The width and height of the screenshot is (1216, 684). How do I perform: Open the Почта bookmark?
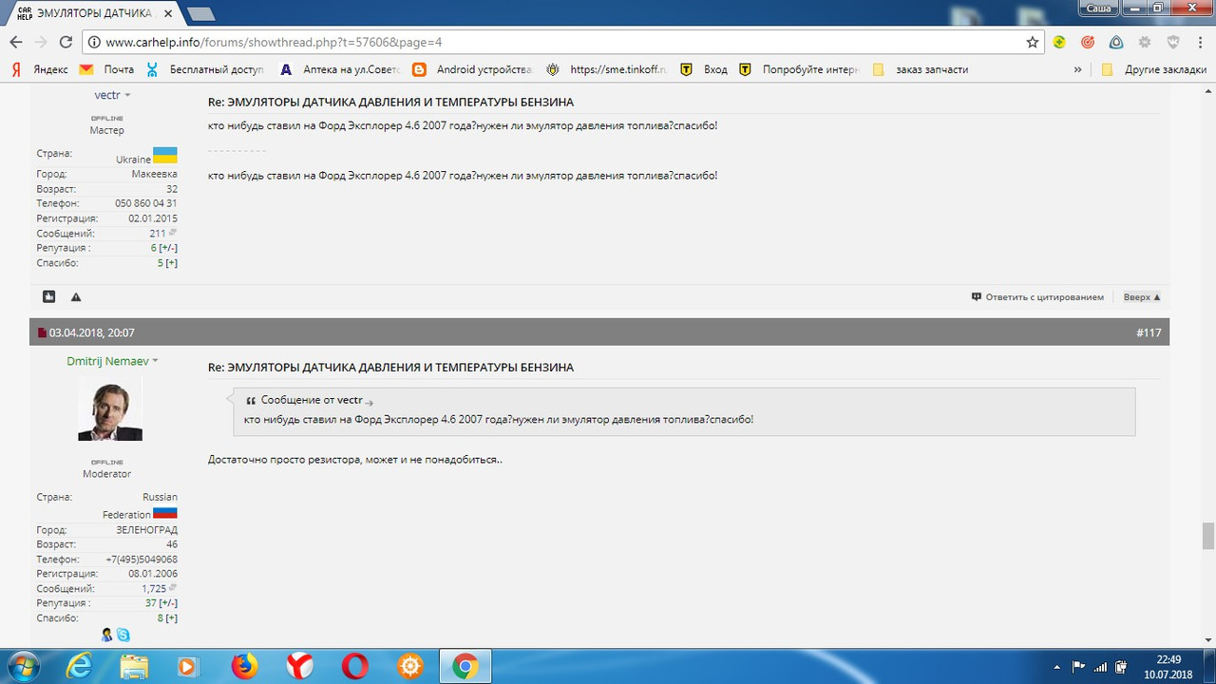click(x=106, y=69)
